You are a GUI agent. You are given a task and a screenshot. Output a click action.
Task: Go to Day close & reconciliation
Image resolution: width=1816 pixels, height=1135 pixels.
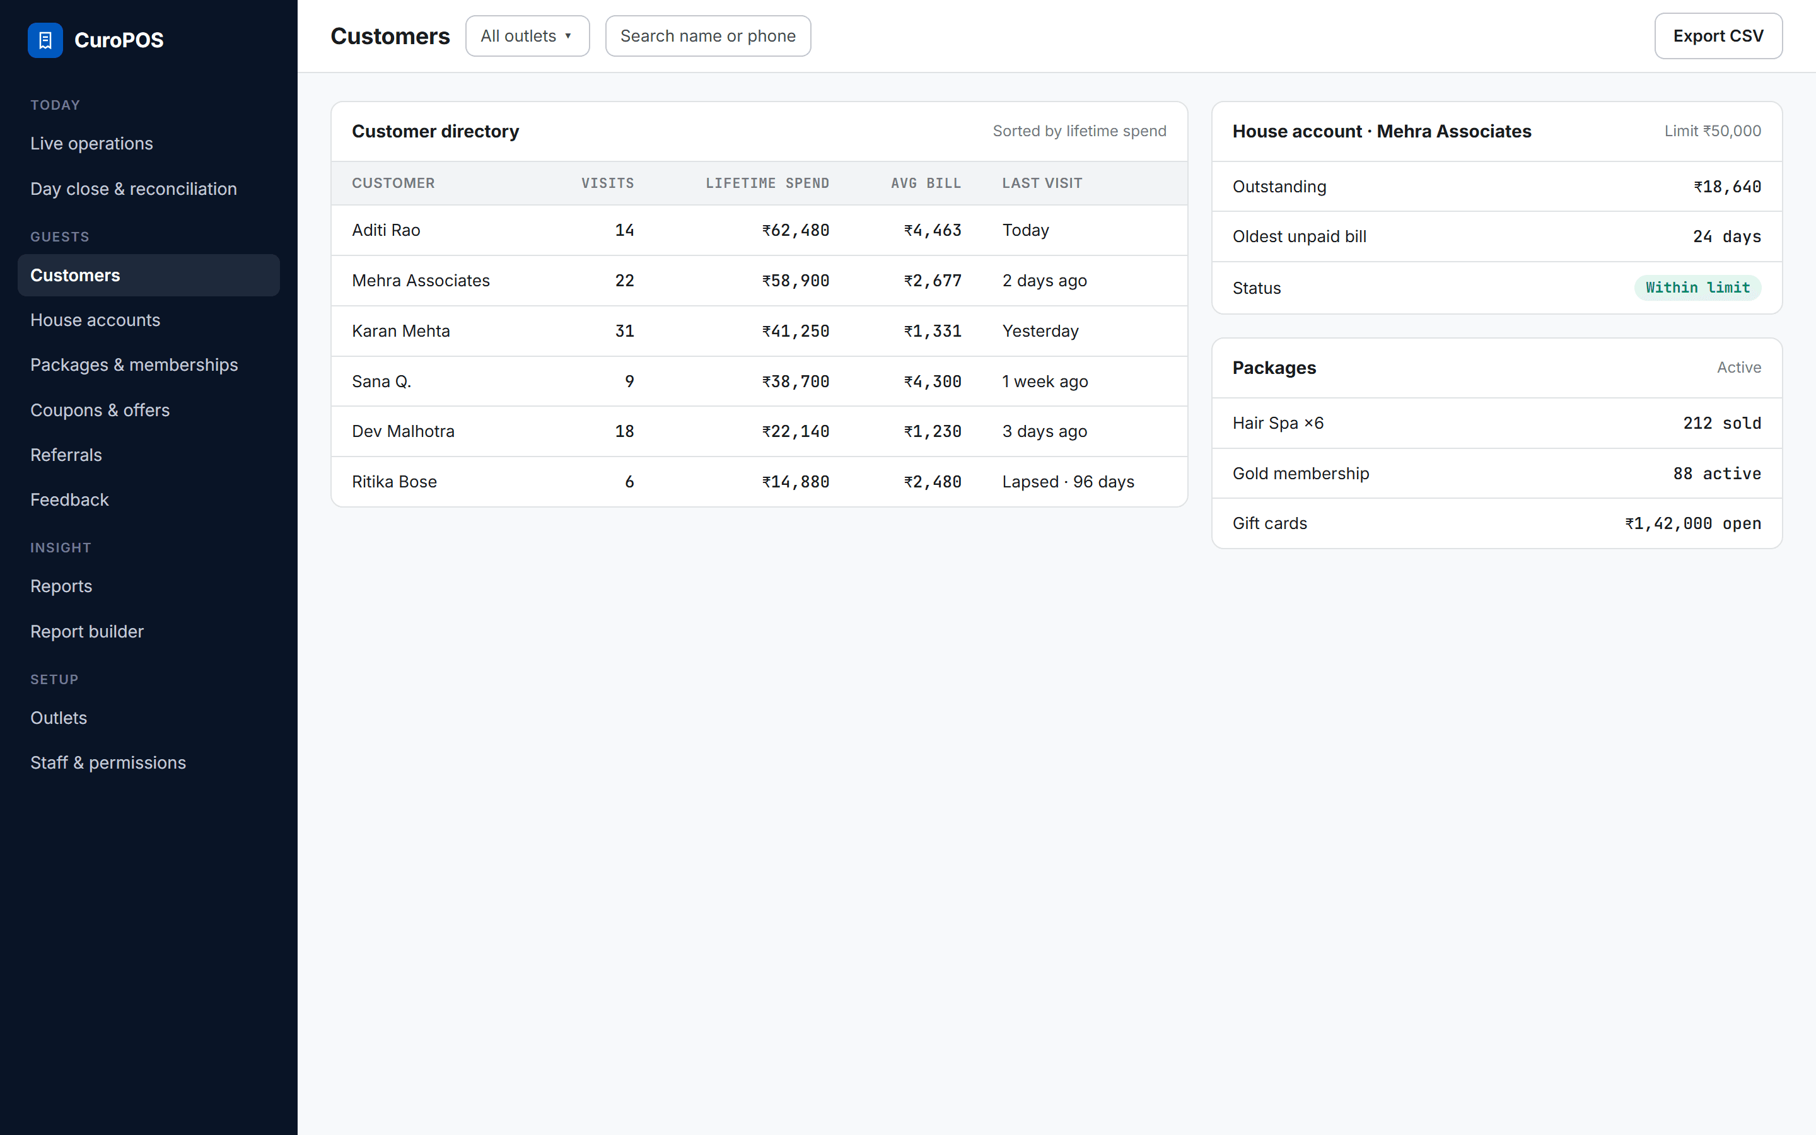149,189
